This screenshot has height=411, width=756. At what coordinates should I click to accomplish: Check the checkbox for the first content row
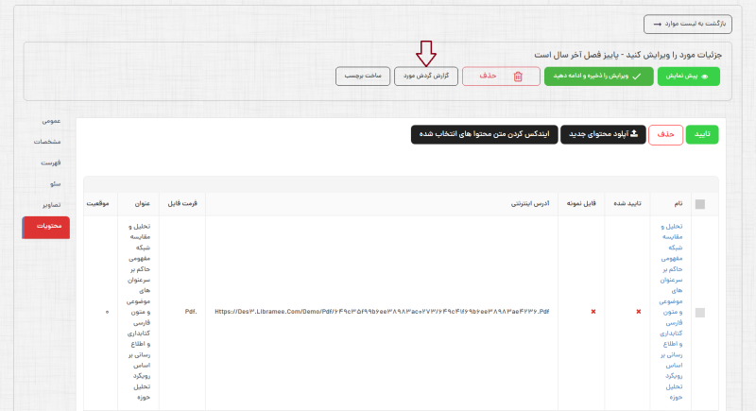point(700,311)
